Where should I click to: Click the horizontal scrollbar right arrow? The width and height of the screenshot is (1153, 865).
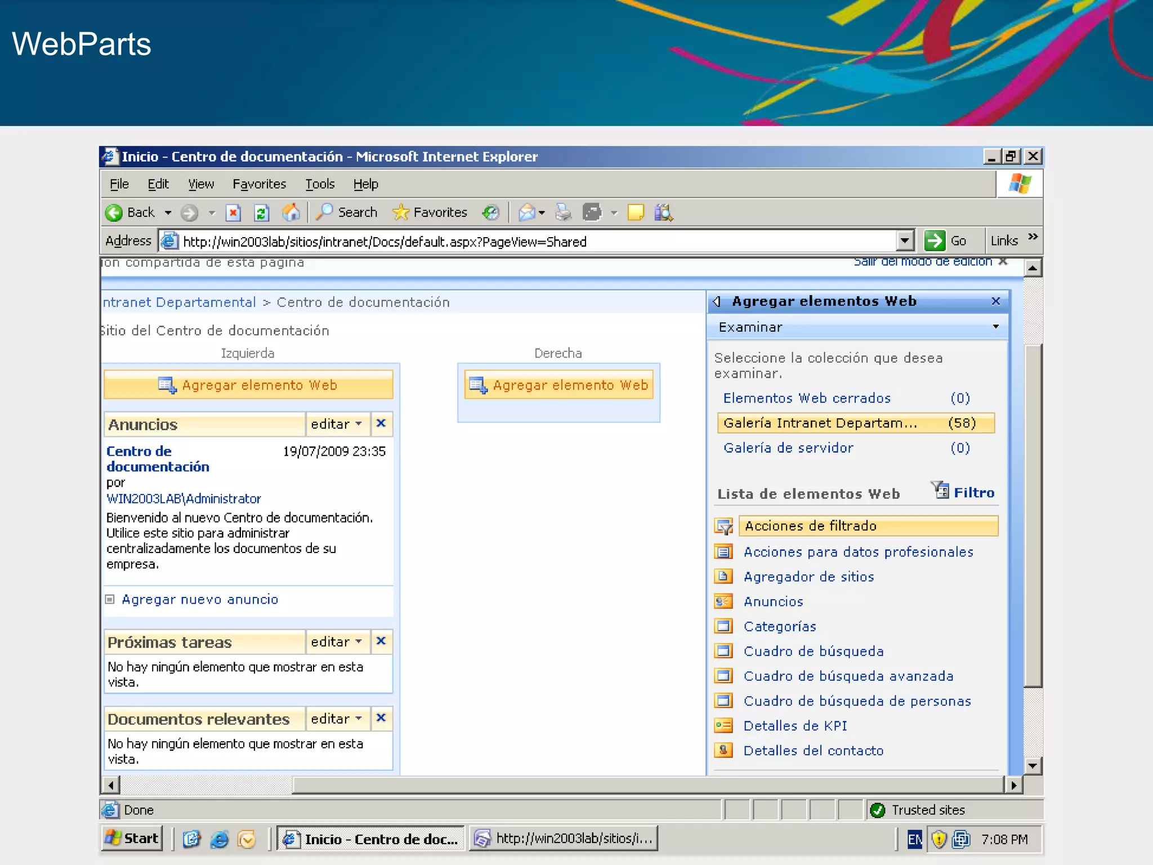[1013, 785]
